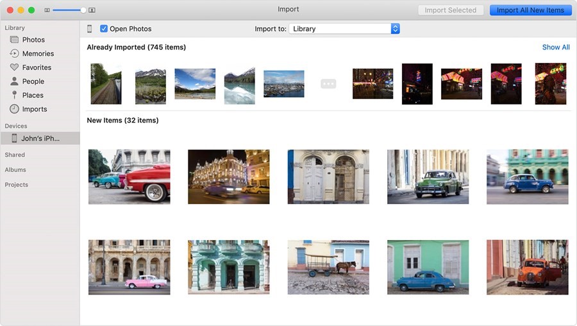Screen dimensions: 577x326
Task: Uncheck the Open Photos checkbox
Action: (x=104, y=29)
